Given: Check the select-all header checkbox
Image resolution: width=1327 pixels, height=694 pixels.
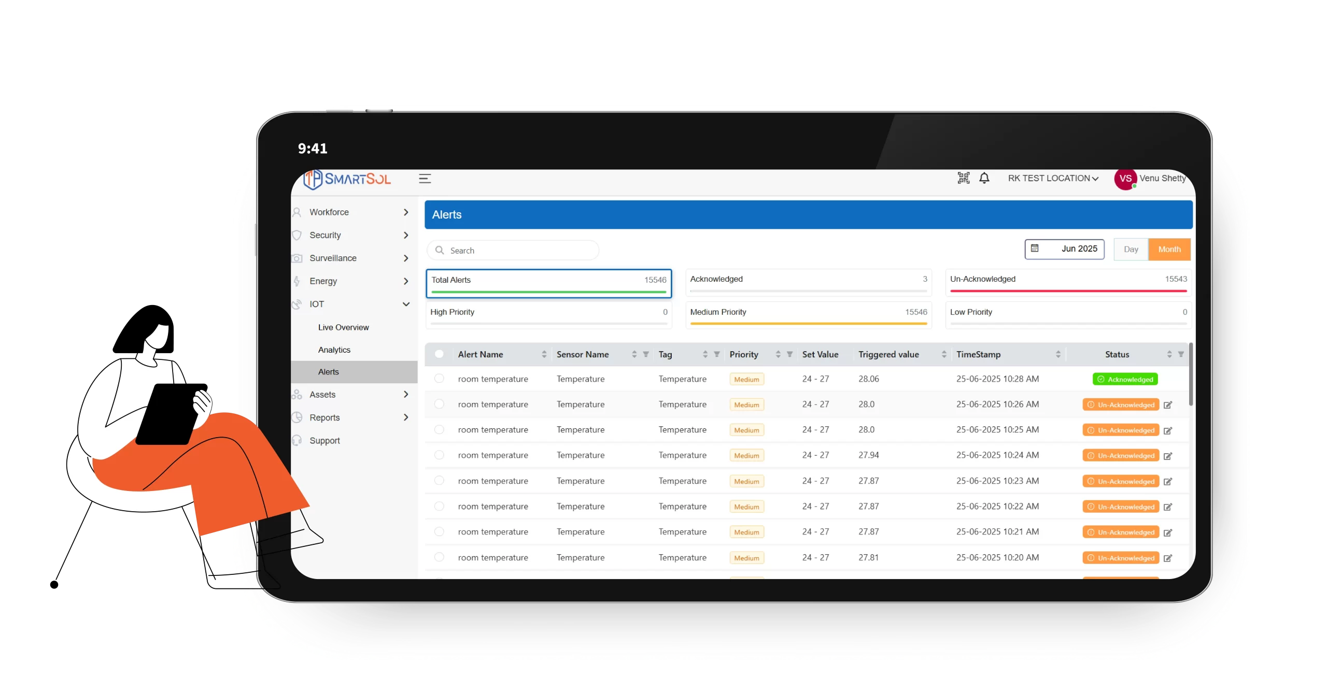Looking at the screenshot, I should [439, 354].
